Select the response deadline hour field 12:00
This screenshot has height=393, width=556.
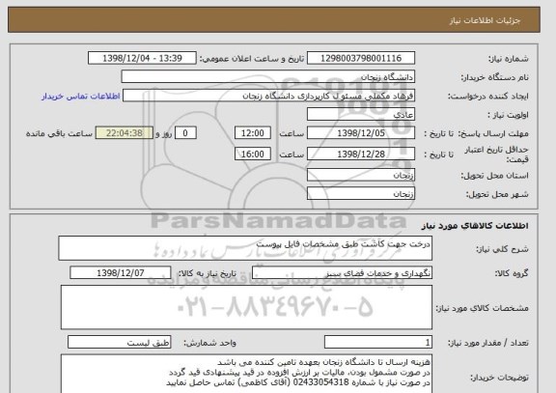tap(253, 133)
